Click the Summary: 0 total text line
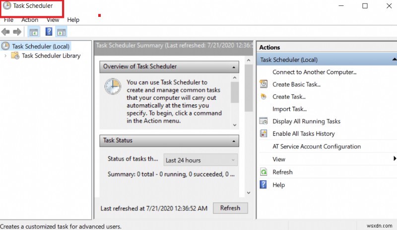The width and height of the screenshot is (397, 230). pos(171,174)
